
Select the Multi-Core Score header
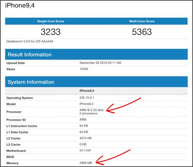click(142, 21)
